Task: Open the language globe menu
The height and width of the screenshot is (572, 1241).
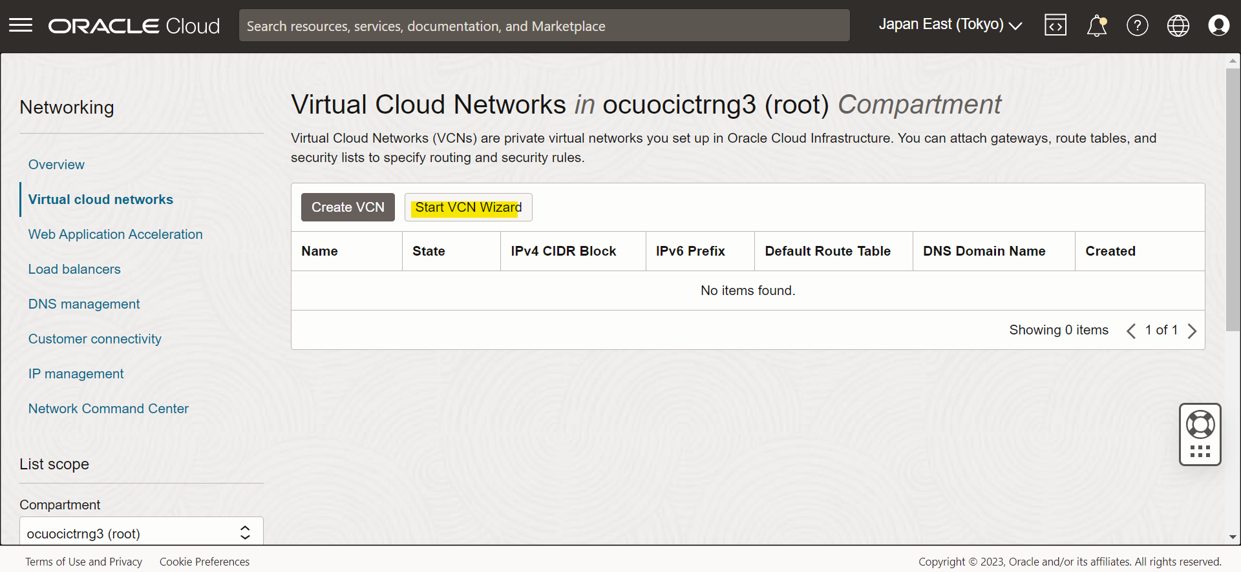Action: click(x=1178, y=25)
